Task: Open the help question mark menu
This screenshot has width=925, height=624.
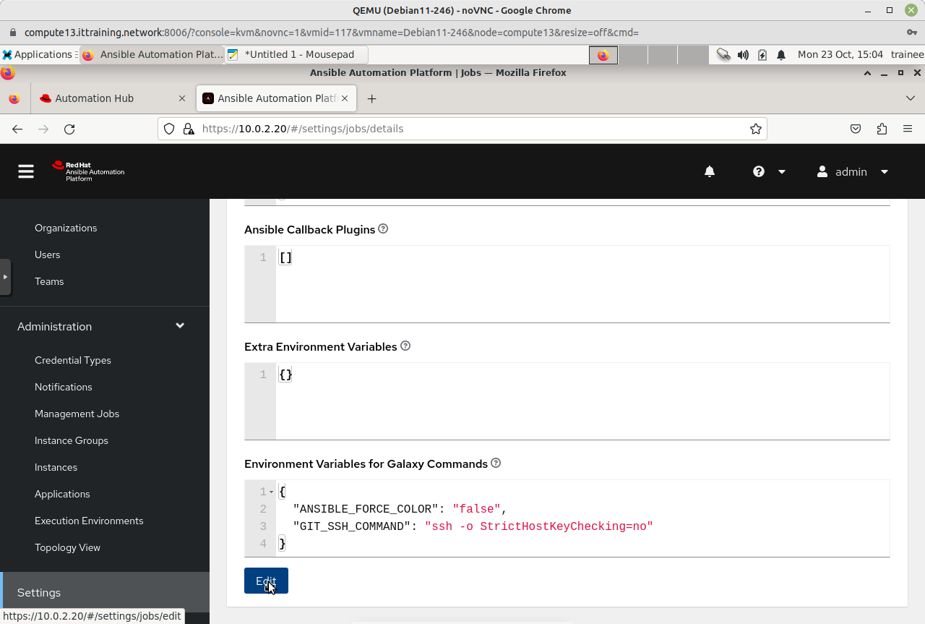Action: [769, 171]
